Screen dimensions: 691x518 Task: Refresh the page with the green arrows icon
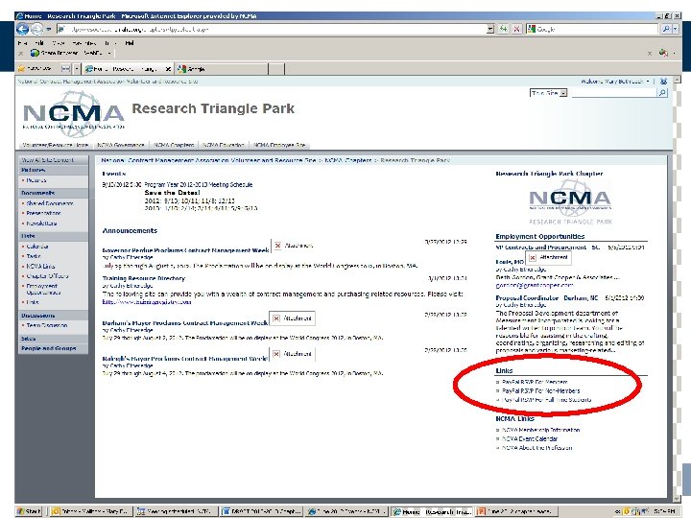[x=503, y=29]
